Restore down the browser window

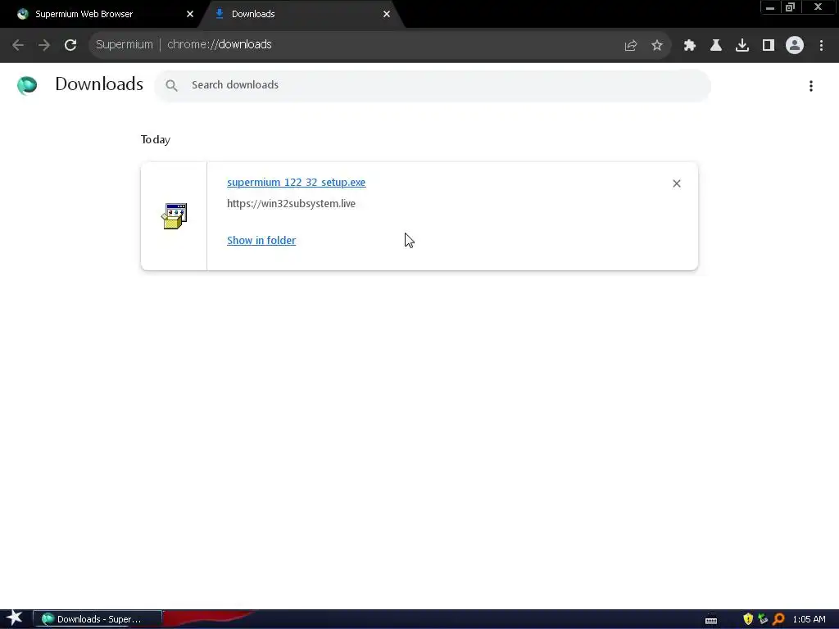791,7
